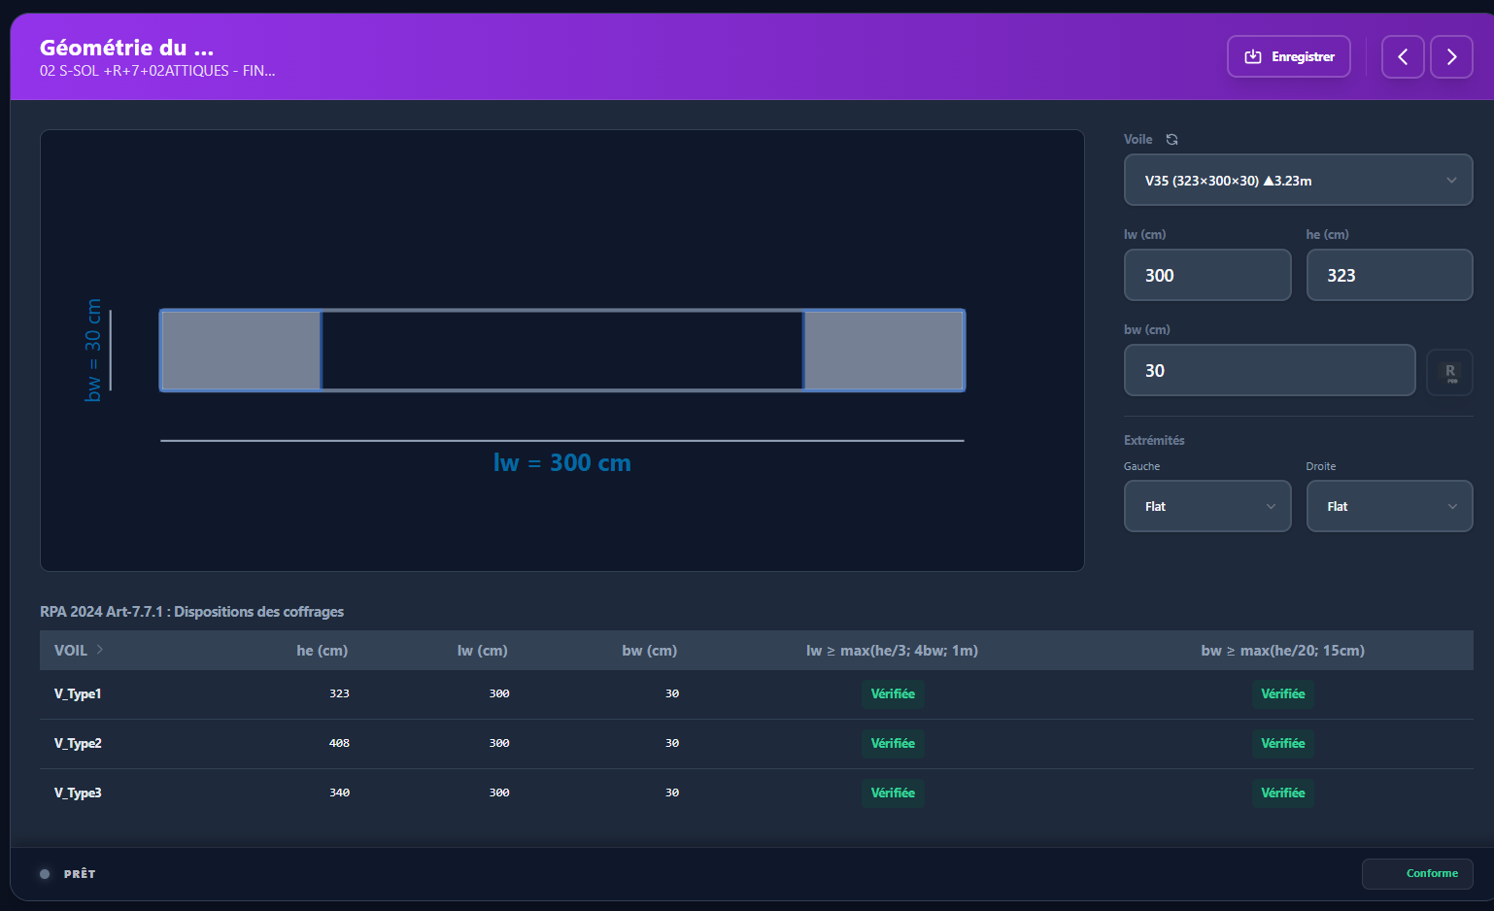1494x911 pixels.
Task: Navigate forward with the right chevron arrow
Action: tap(1451, 56)
